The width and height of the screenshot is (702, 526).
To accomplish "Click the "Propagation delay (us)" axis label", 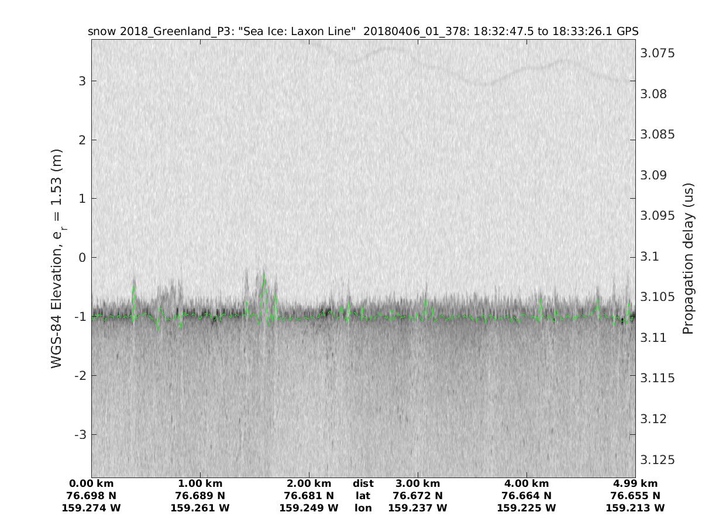I will (x=689, y=258).
